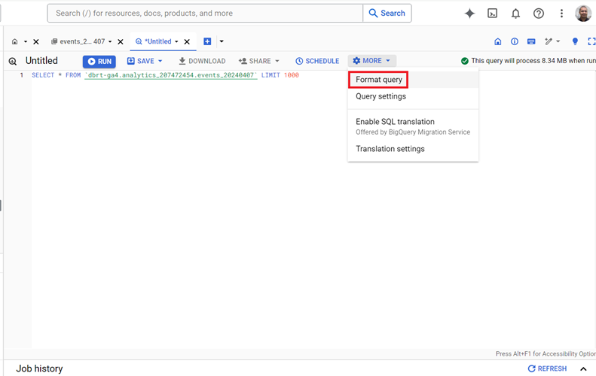Activate Cloud Shell terminal icon
The height and width of the screenshot is (376, 596).
point(492,14)
